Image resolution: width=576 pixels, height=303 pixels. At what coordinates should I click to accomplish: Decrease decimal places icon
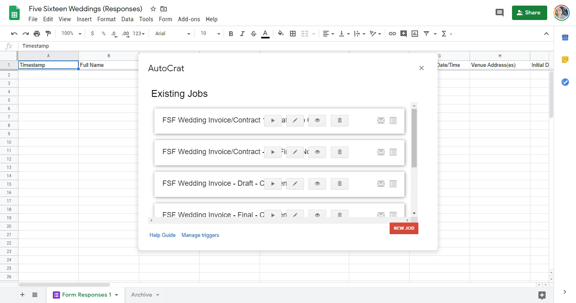(114, 34)
